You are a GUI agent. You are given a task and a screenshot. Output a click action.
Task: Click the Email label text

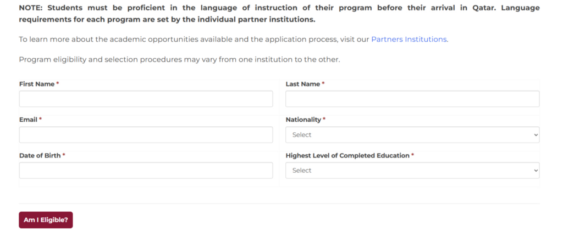click(x=28, y=120)
